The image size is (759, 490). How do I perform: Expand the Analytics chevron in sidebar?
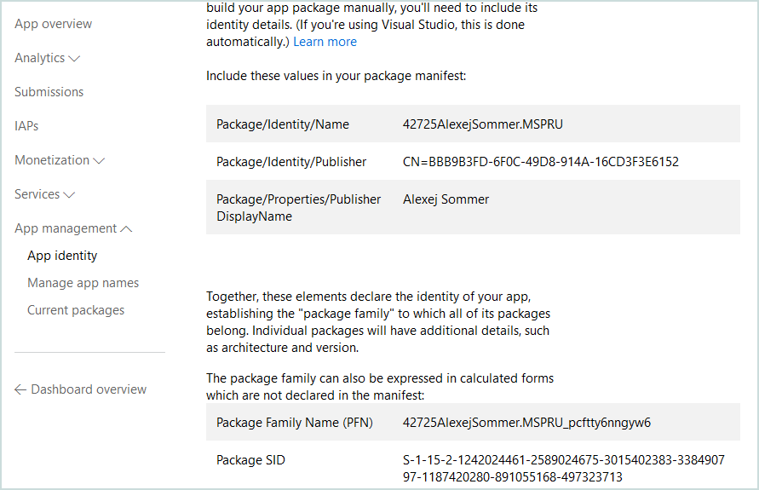74,59
